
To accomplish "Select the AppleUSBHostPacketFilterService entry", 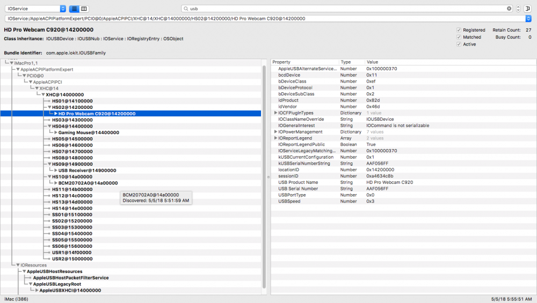I will click(x=71, y=278).
